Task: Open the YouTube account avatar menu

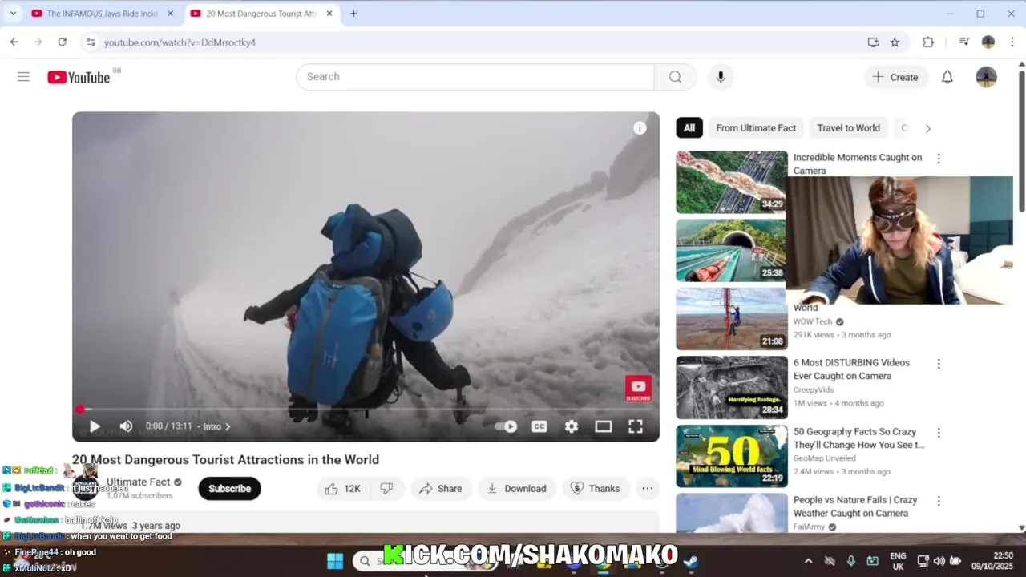Action: (986, 77)
